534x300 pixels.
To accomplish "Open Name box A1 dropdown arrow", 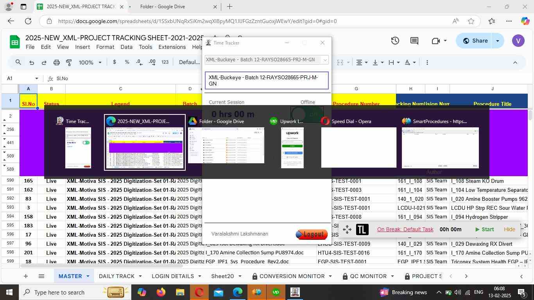I will pos(37,79).
